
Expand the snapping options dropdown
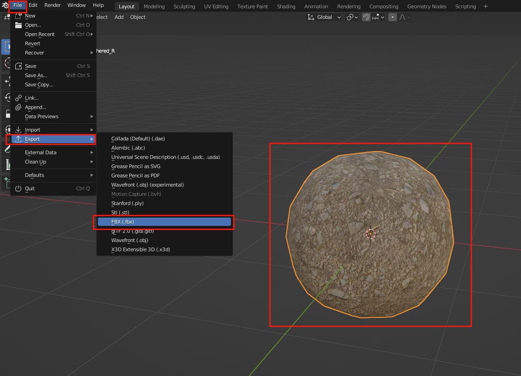tap(379, 17)
